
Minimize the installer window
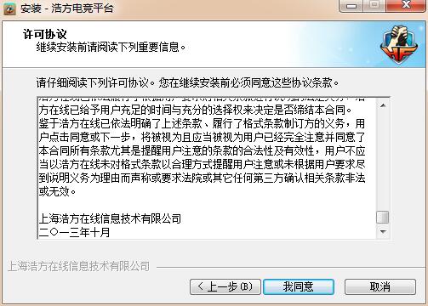[x=351, y=5]
